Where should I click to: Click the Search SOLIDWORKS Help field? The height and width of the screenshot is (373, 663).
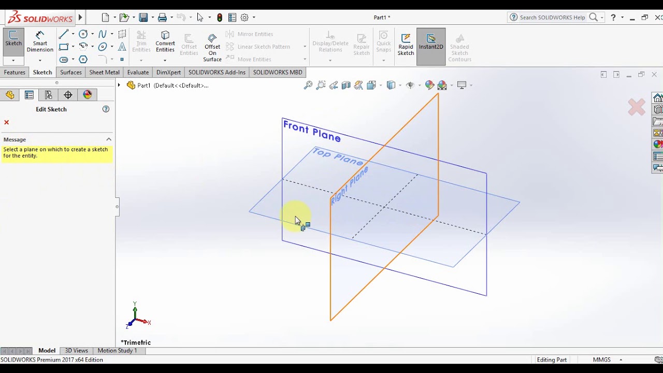552,18
